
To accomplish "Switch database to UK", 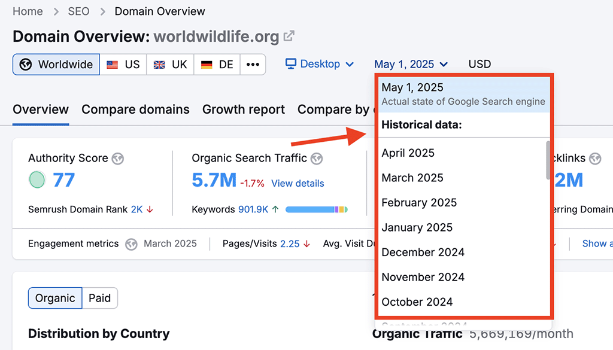I will (170, 65).
